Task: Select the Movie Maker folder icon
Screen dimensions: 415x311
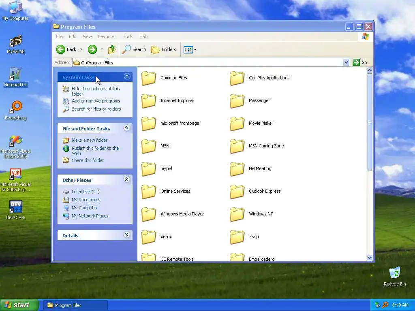Action: (x=237, y=124)
